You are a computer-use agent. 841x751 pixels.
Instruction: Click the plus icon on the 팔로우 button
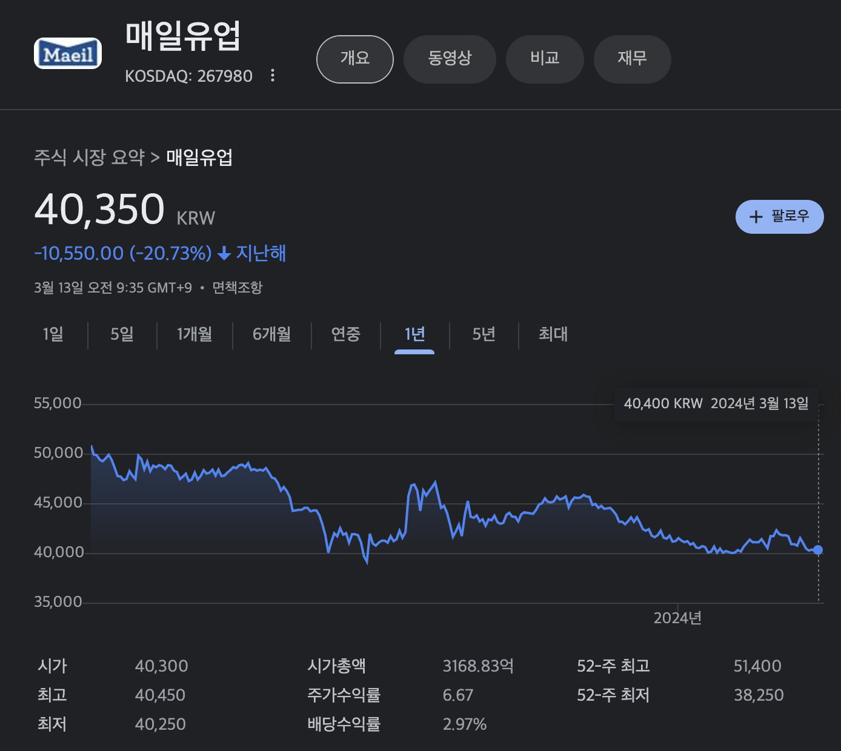tap(756, 217)
